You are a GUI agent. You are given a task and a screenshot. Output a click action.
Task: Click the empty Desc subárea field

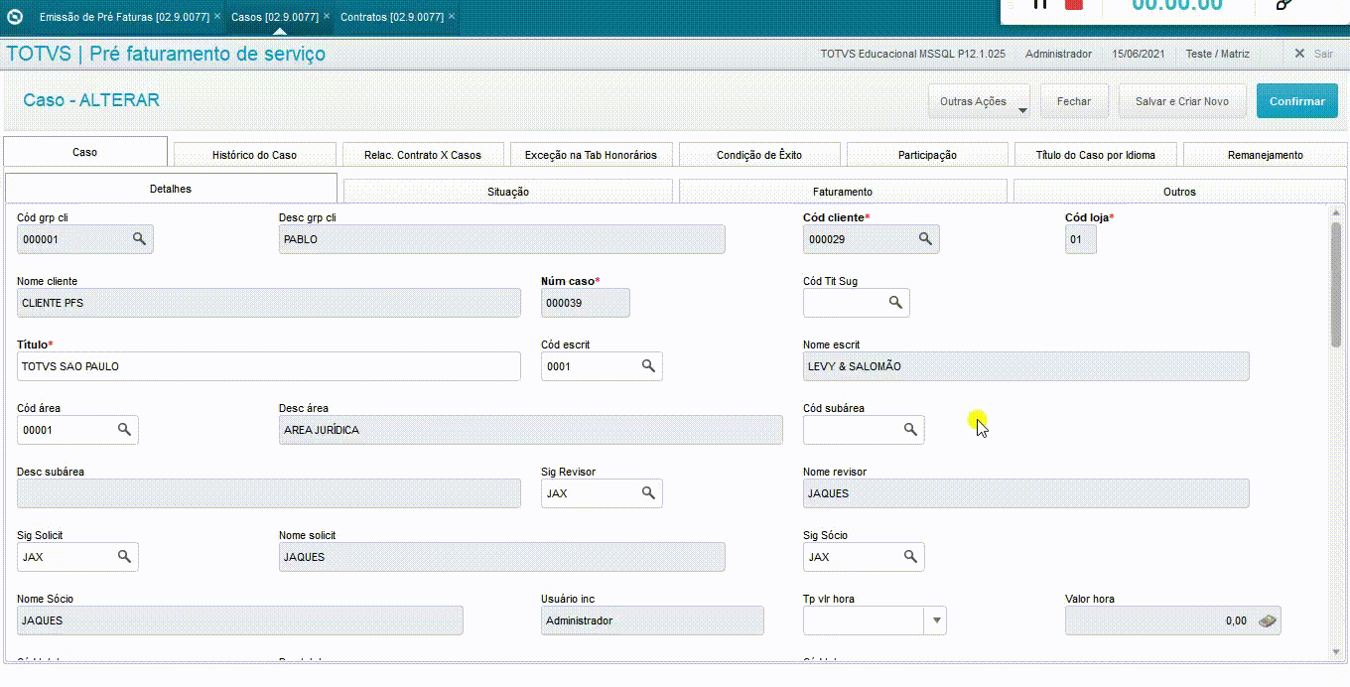pyautogui.click(x=269, y=493)
